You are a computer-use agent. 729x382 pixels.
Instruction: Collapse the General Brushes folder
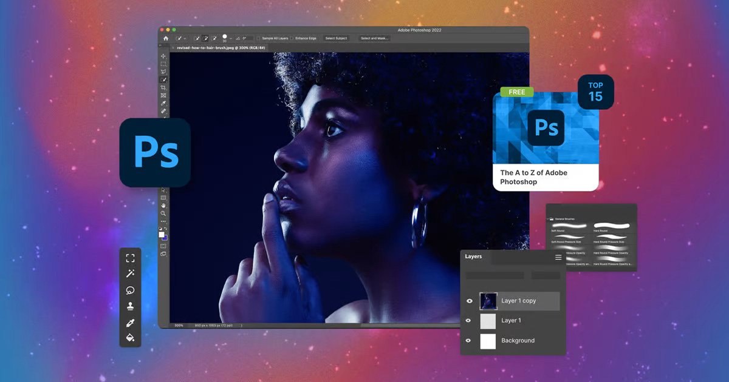(547, 219)
